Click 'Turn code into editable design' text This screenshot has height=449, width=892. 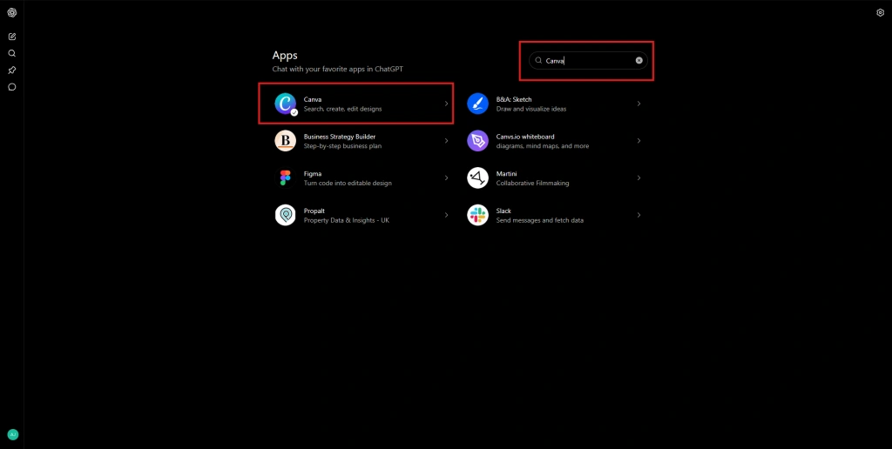348,184
